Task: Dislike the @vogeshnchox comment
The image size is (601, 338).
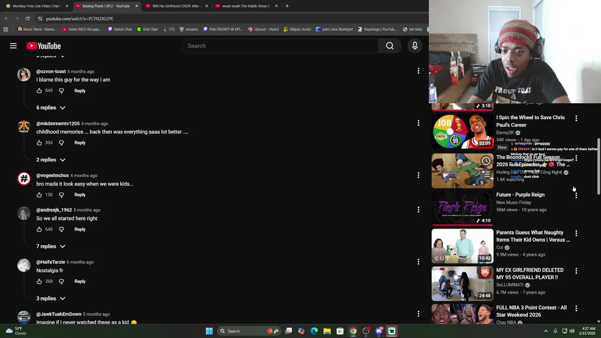Action: [62, 195]
